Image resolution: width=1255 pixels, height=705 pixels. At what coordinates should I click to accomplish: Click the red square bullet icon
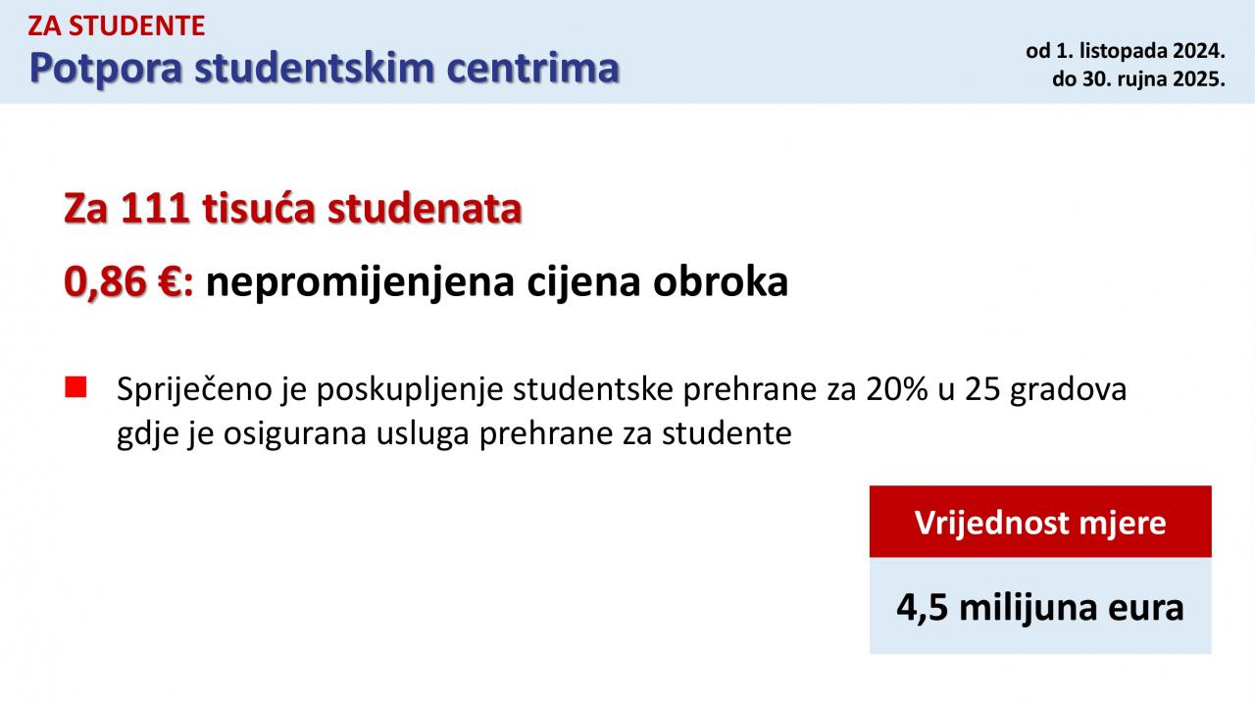pyautogui.click(x=76, y=387)
